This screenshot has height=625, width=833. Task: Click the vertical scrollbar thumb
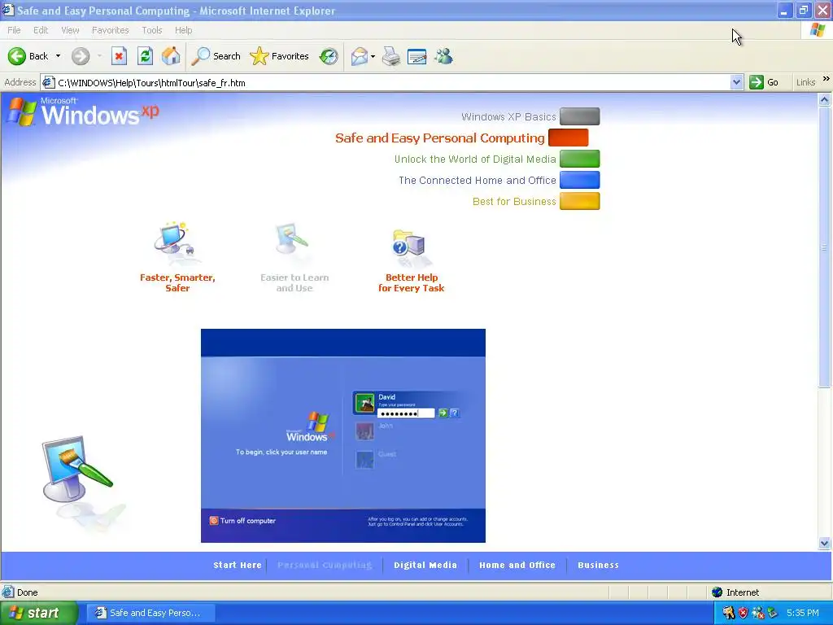pyautogui.click(x=825, y=247)
